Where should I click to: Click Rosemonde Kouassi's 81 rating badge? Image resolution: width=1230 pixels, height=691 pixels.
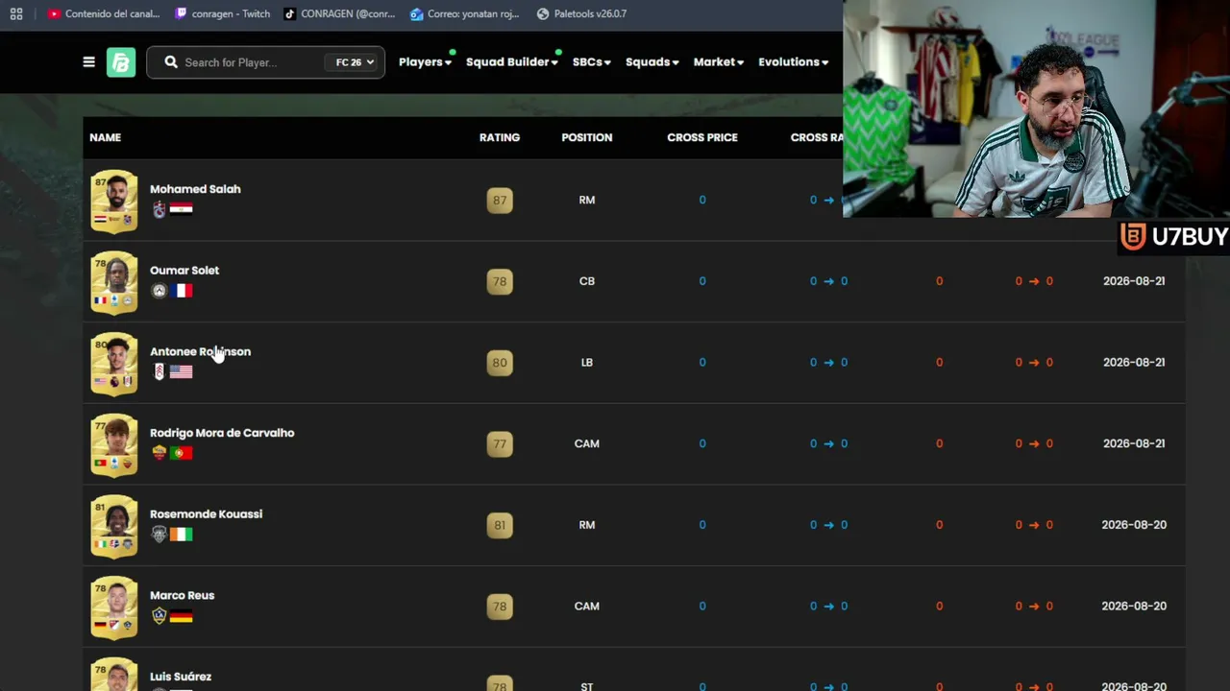click(x=500, y=525)
